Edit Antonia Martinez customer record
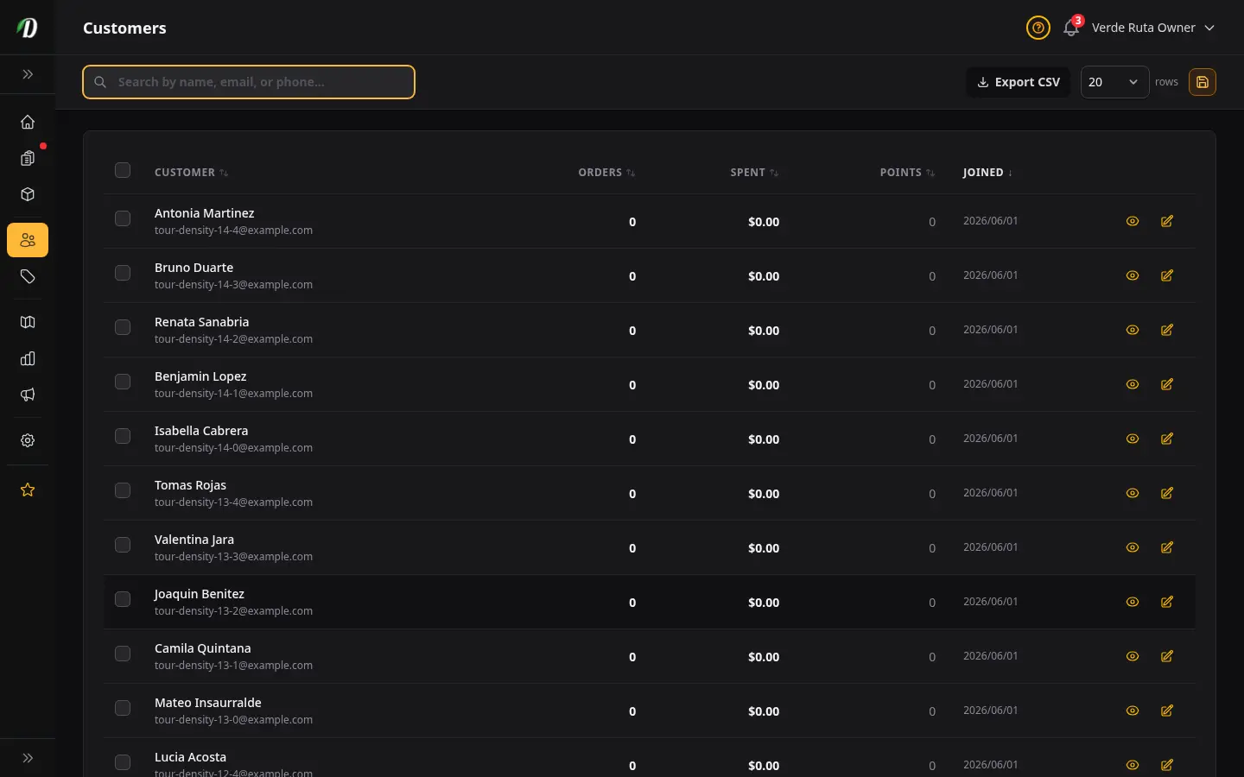Image resolution: width=1244 pixels, height=777 pixels. coord(1167,221)
